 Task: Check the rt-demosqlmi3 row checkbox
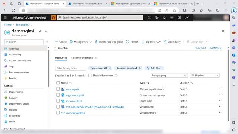pyautogui.click(x=58, y=101)
